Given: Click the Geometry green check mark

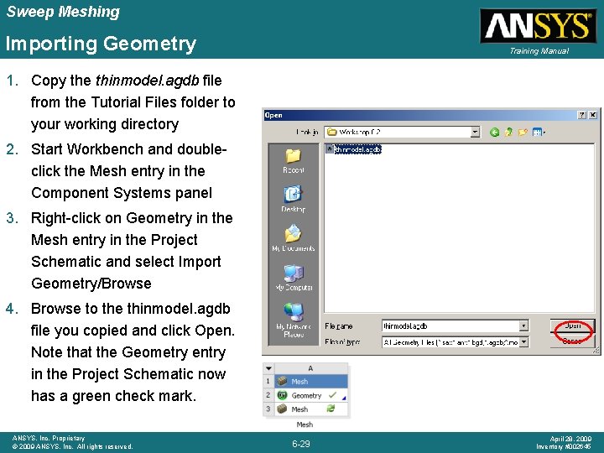Looking at the screenshot, I should (332, 395).
